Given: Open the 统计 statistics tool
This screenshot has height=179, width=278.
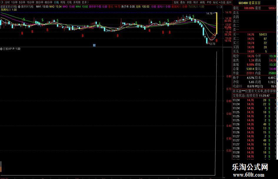Looking at the screenshot, I should pyautogui.click(x=196, y=2).
